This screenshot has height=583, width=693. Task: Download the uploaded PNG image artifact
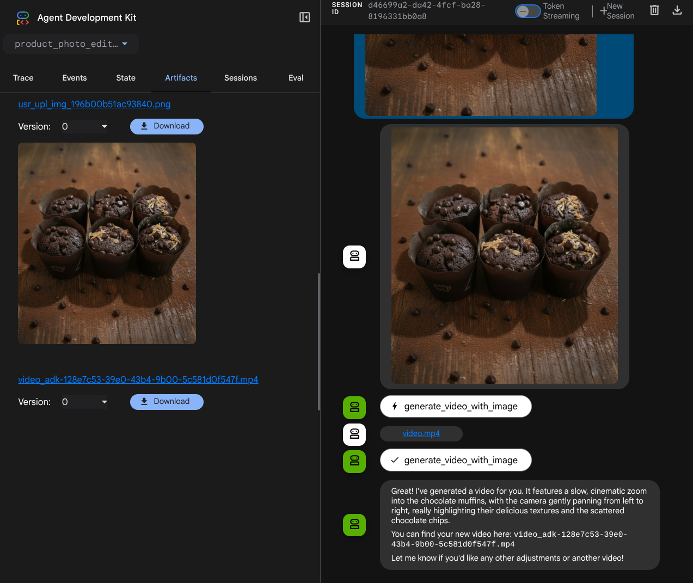click(x=167, y=126)
